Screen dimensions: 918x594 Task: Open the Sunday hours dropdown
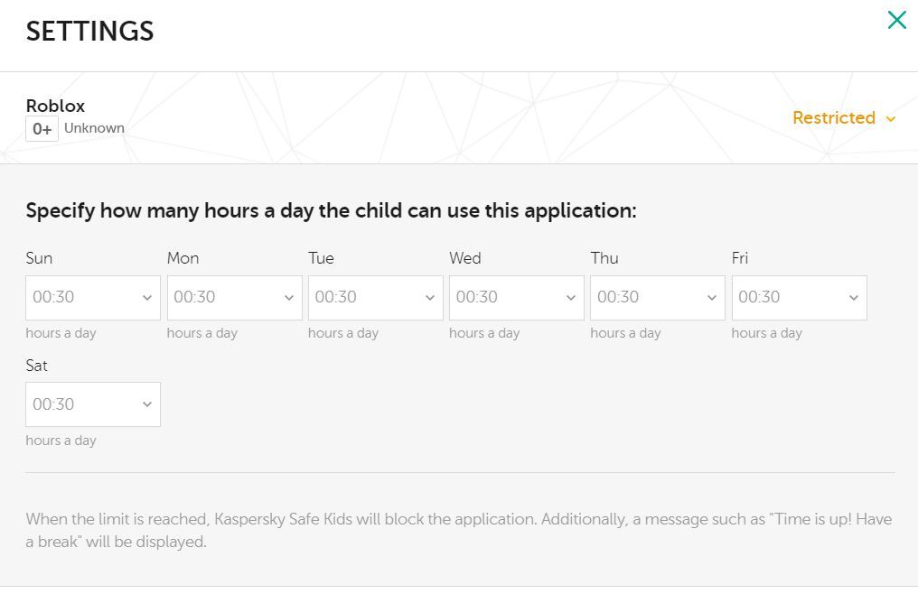pos(93,298)
